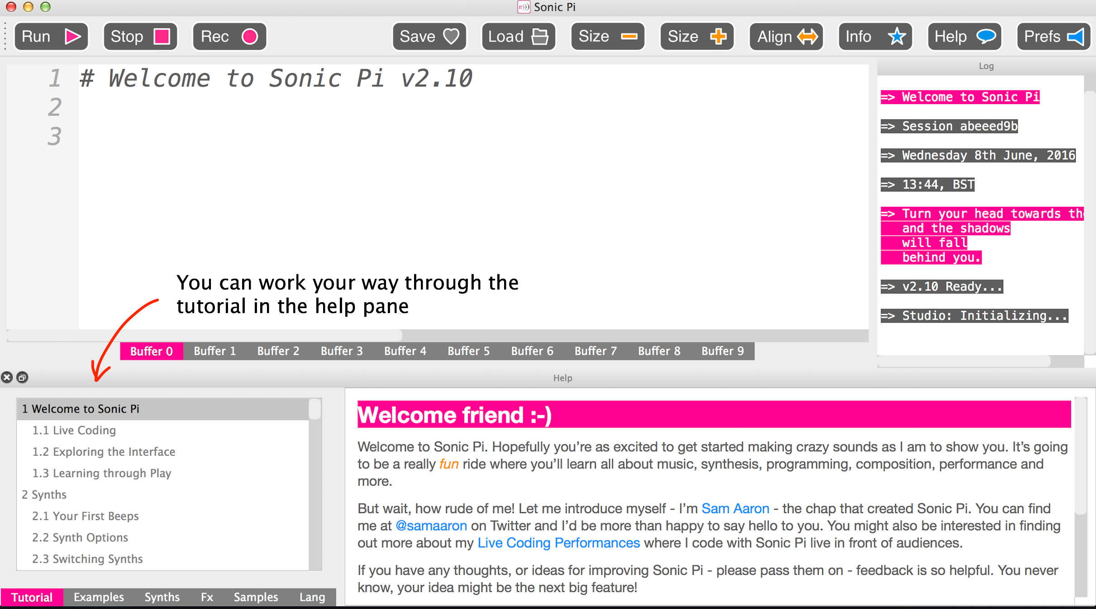This screenshot has width=1096, height=609.
Task: Open the Synths help tab
Action: pyautogui.click(x=162, y=597)
